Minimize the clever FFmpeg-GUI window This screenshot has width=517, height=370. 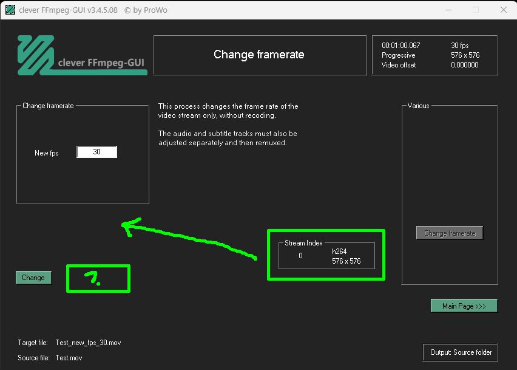(448, 10)
